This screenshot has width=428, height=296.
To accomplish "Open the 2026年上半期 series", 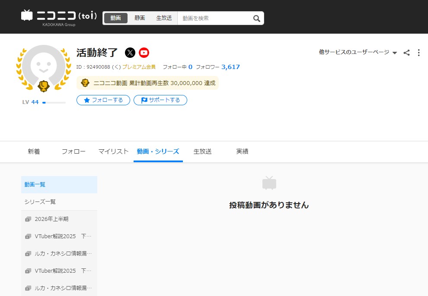I will pos(51,219).
